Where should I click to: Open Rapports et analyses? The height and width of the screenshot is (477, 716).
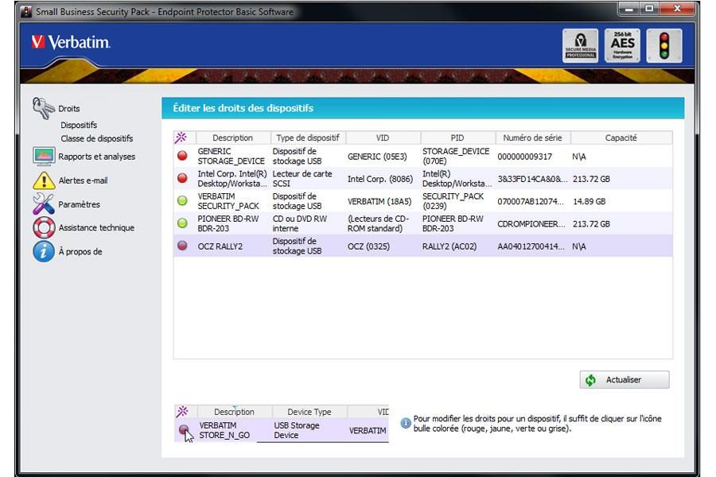(97, 157)
